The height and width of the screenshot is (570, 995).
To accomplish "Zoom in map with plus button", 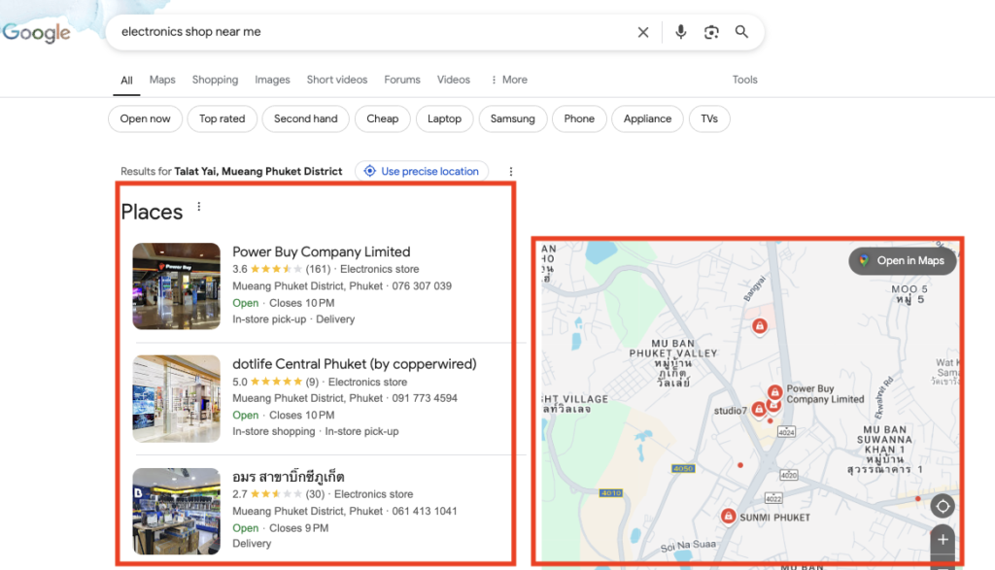I will click(943, 540).
